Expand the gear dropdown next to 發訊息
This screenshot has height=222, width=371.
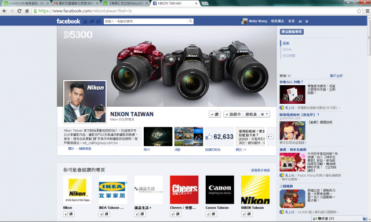264,114
